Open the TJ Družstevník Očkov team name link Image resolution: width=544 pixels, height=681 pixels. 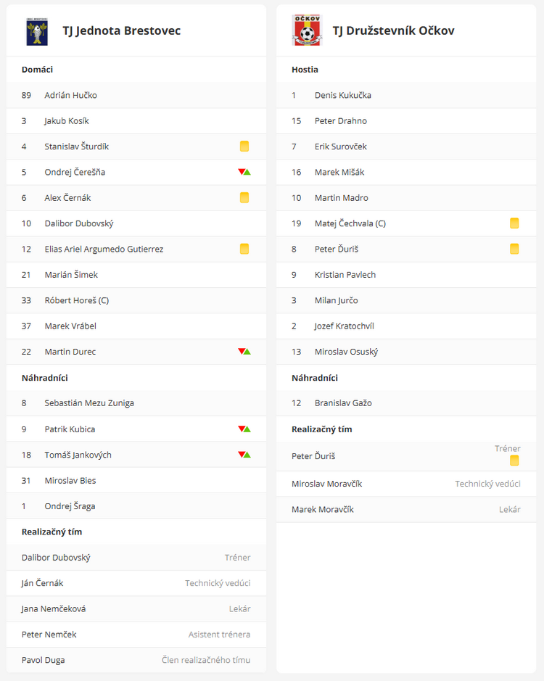[393, 30]
